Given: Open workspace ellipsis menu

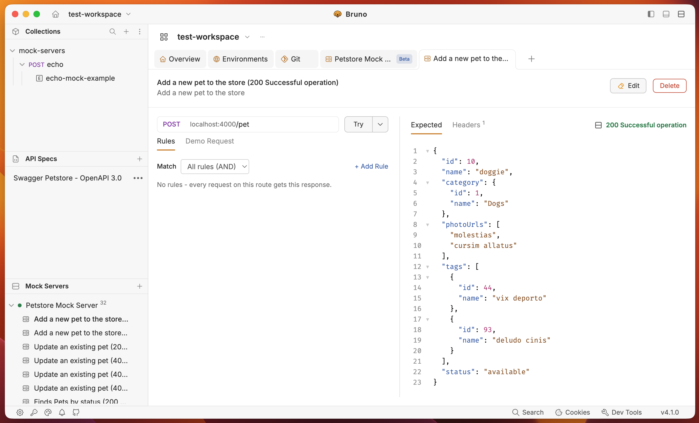Looking at the screenshot, I should [x=262, y=37].
